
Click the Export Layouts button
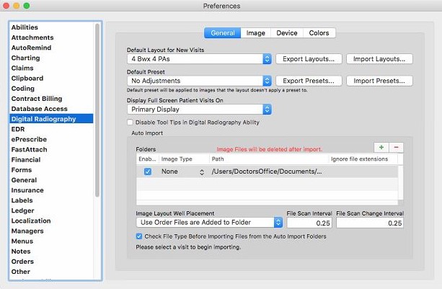tap(308, 58)
